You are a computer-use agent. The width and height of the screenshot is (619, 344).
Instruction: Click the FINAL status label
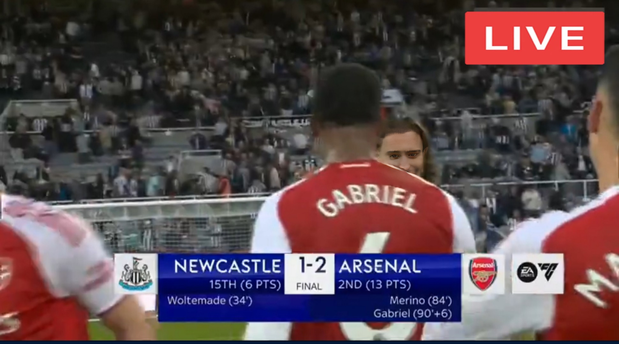pos(309,287)
